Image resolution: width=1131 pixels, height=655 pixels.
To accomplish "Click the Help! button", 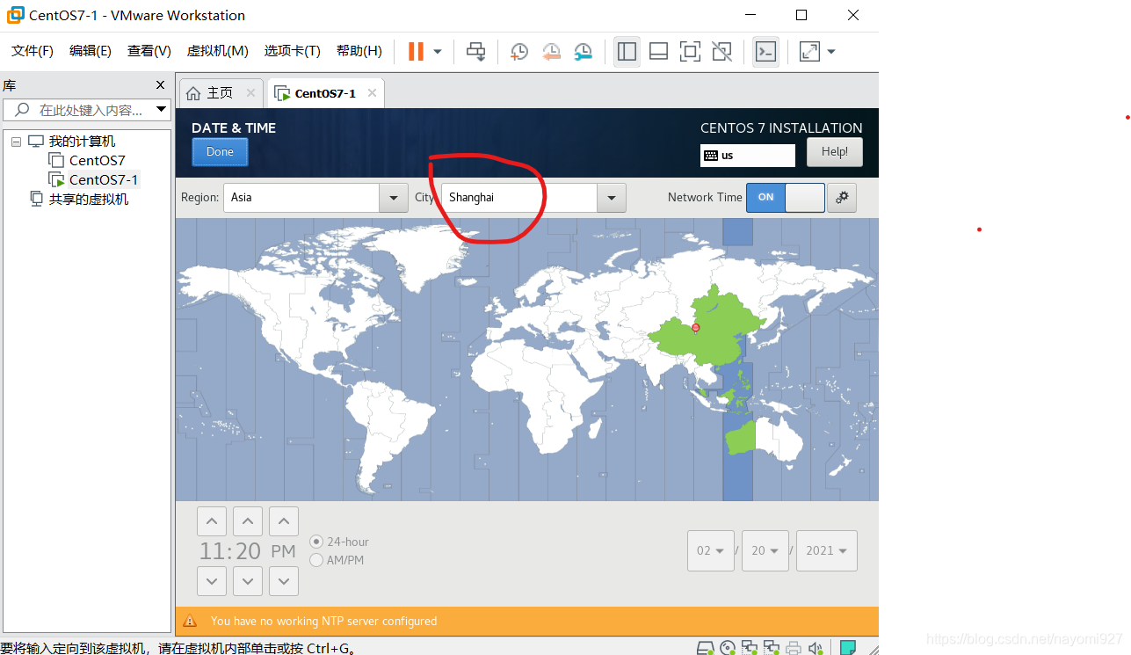I will point(835,151).
